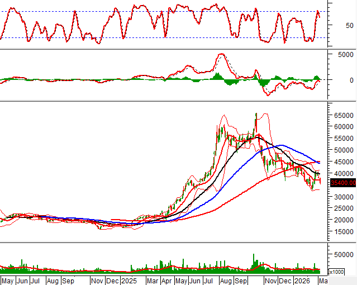Viewport: 357px width, 285px height.
Task: Click the highest candlestick wick near 65000
Action: 256,115
